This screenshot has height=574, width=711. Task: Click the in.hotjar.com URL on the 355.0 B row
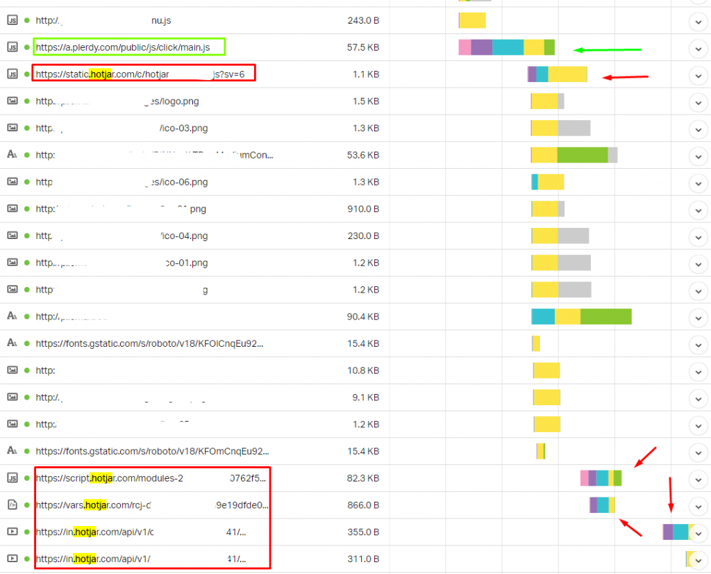tap(141, 532)
